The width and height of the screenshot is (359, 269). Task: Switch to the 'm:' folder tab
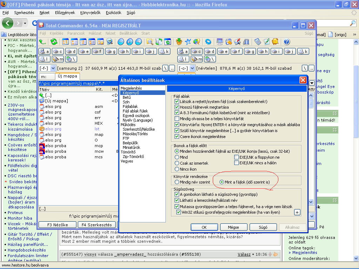[47, 77]
